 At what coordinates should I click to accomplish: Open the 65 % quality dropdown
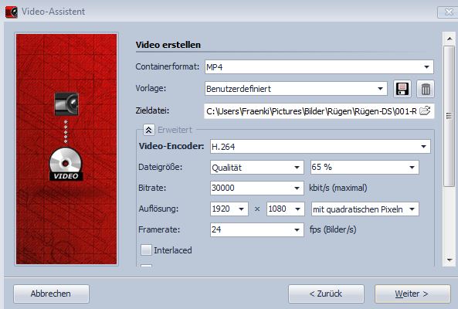coord(365,168)
